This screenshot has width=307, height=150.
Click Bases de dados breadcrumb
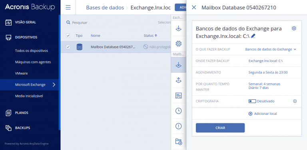pyautogui.click(x=105, y=8)
